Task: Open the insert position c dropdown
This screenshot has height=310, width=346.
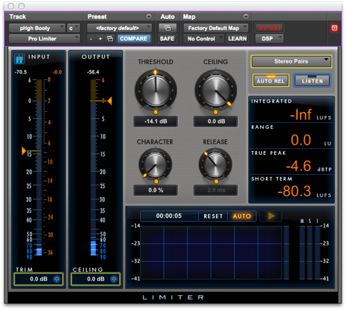Action: coord(73,28)
